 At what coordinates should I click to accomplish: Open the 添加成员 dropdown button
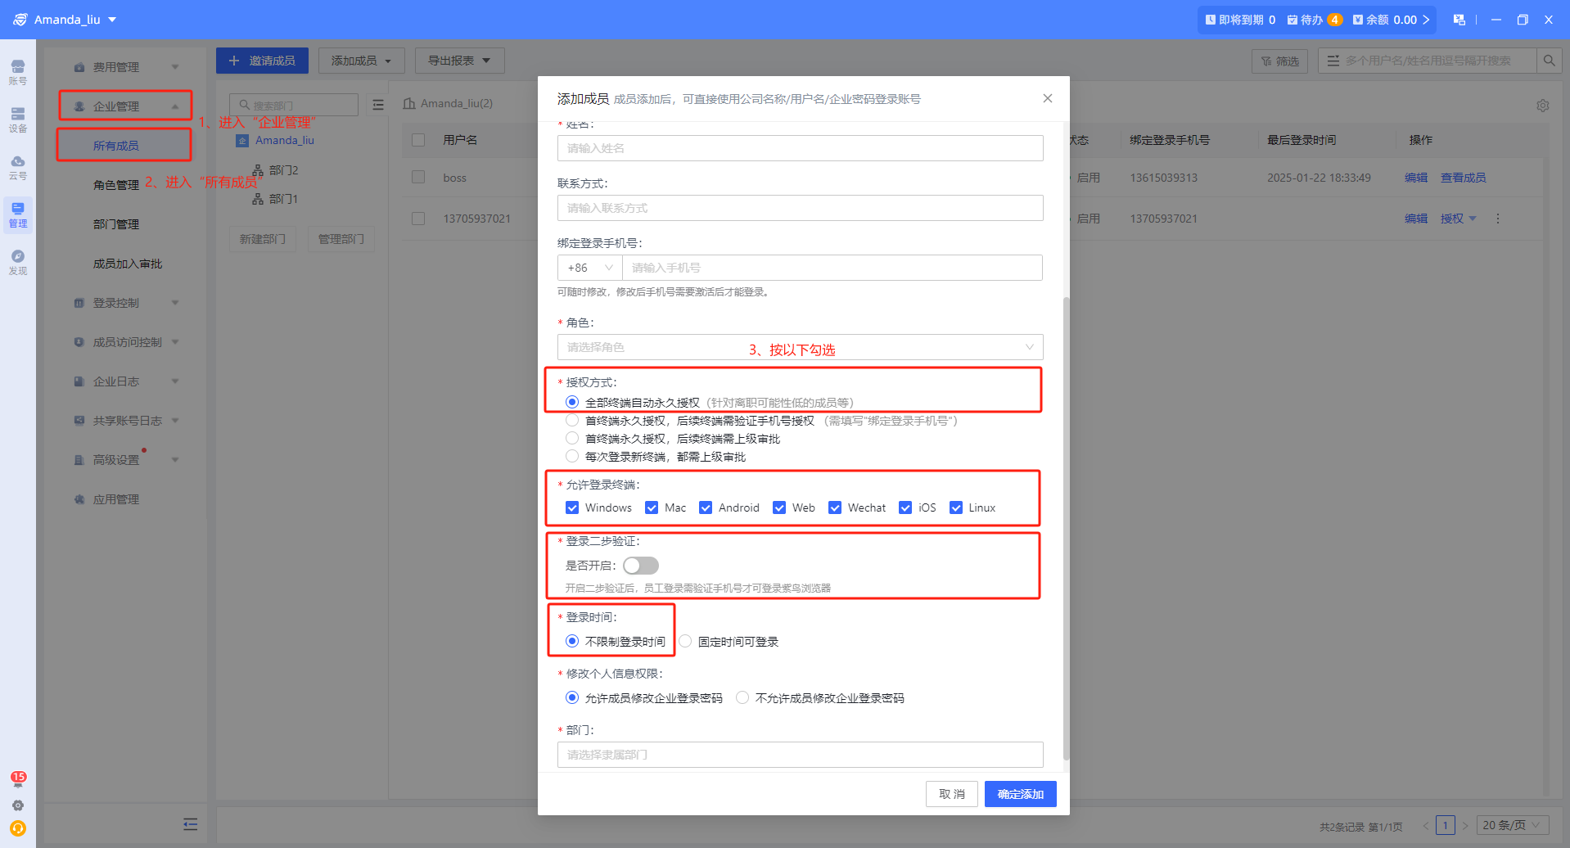click(362, 61)
